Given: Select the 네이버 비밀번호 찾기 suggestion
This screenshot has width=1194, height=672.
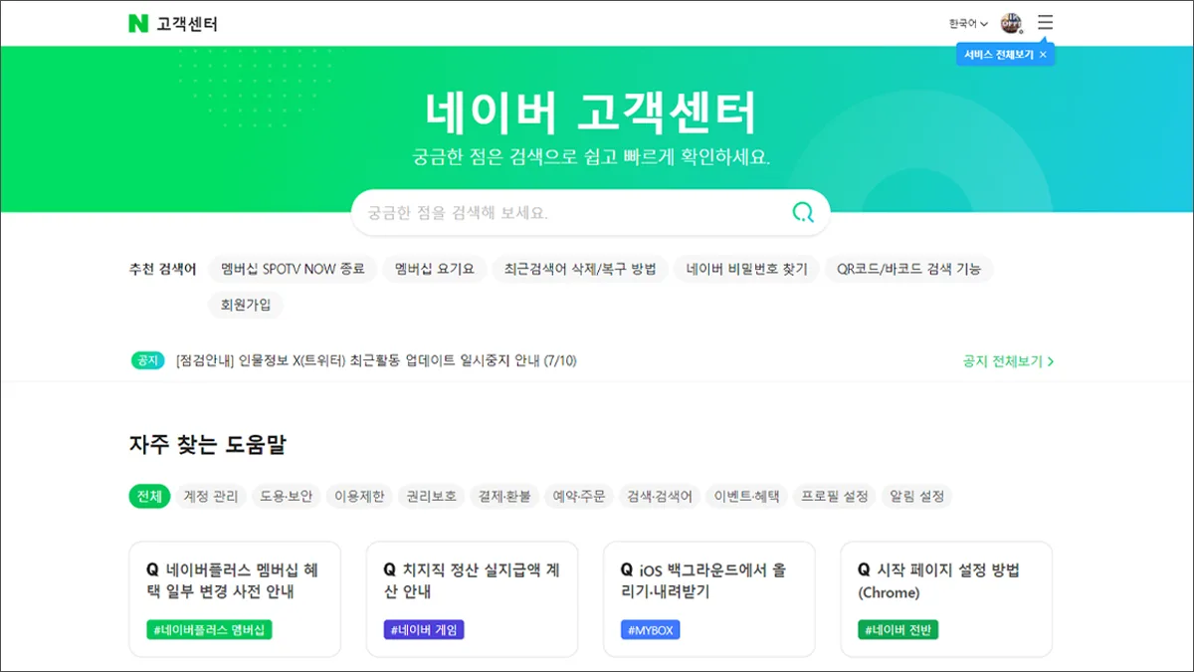Looking at the screenshot, I should 747,269.
